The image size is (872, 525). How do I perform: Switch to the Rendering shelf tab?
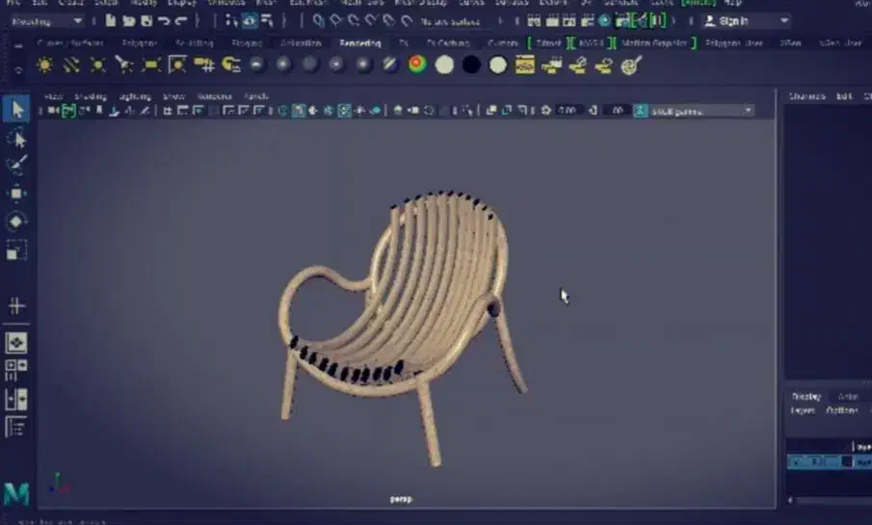click(359, 43)
